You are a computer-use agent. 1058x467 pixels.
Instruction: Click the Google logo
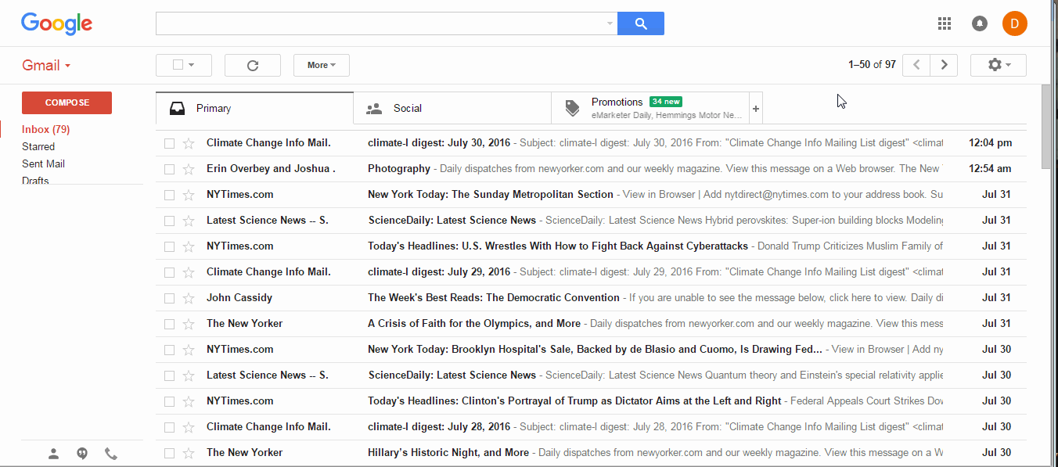[56, 23]
